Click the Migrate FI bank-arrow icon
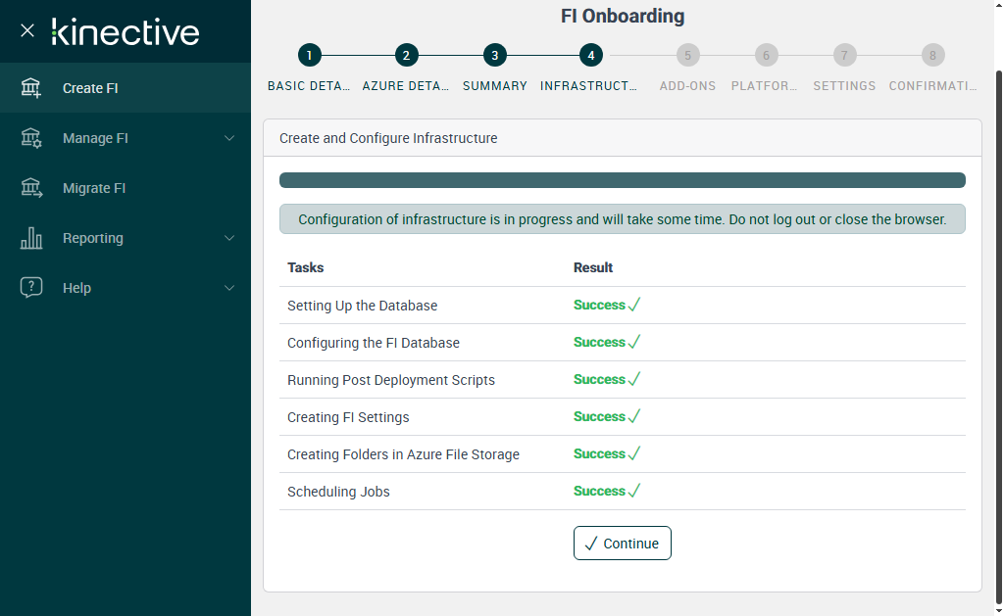The image size is (1004, 616). (30, 187)
